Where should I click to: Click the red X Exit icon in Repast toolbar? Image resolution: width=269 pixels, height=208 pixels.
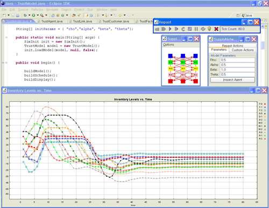click(216, 29)
